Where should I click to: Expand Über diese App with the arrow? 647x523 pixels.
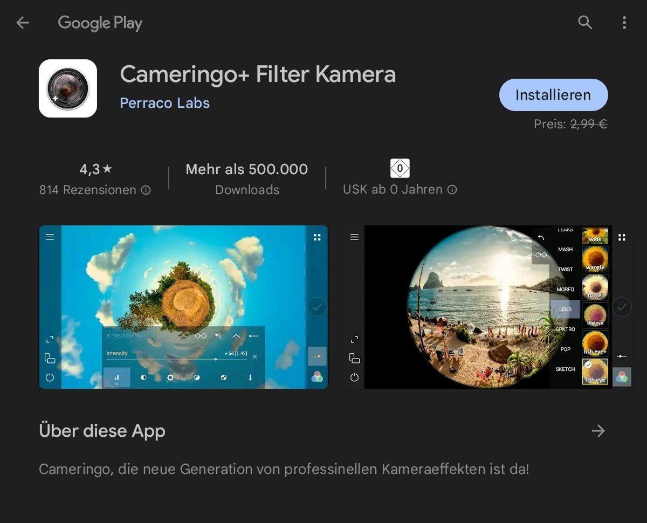598,431
